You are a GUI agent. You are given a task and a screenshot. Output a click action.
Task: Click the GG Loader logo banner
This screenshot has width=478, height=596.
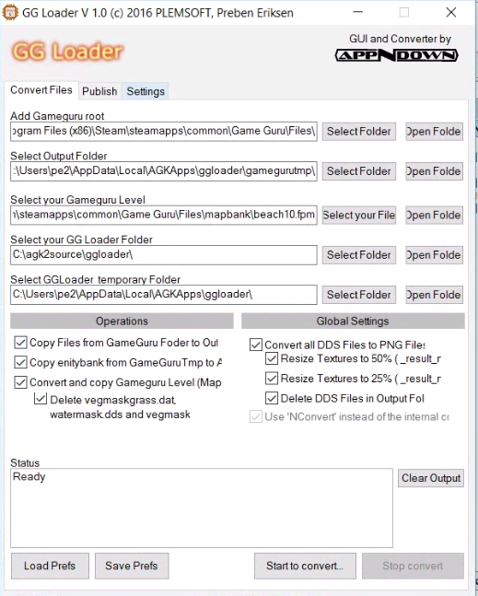(67, 52)
